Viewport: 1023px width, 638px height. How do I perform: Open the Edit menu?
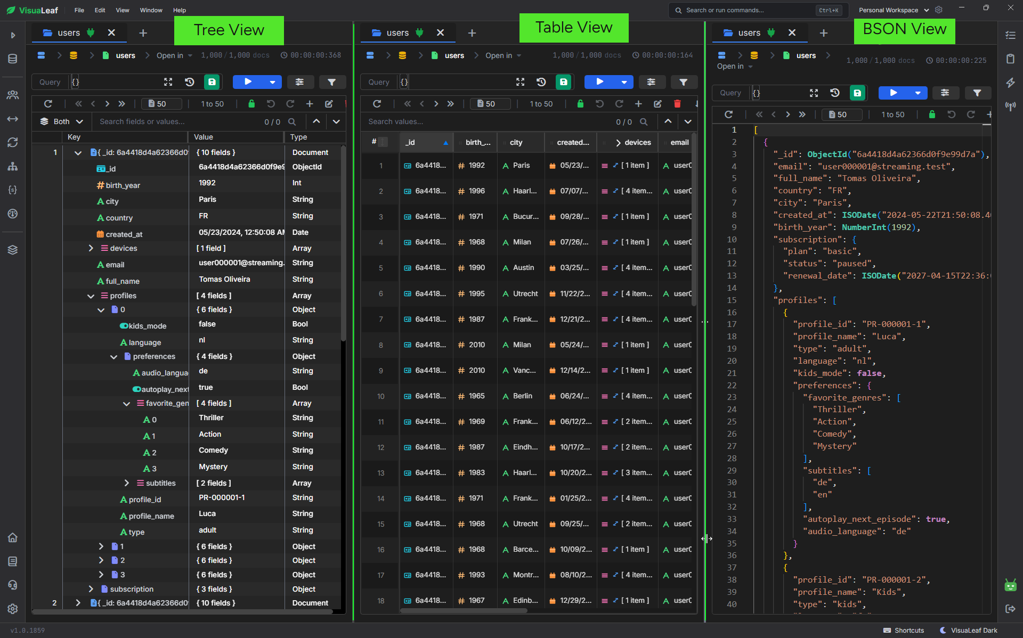tap(100, 10)
